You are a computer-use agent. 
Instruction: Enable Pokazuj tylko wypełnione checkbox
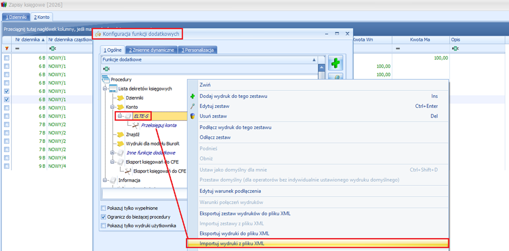coord(103,208)
